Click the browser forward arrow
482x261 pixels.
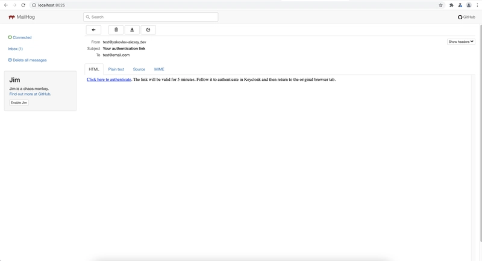pos(14,5)
